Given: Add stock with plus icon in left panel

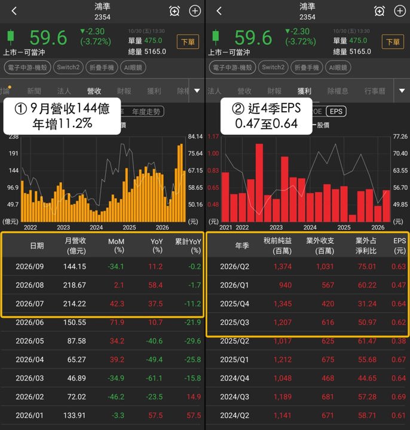Looking at the screenshot, I should (x=195, y=11).
